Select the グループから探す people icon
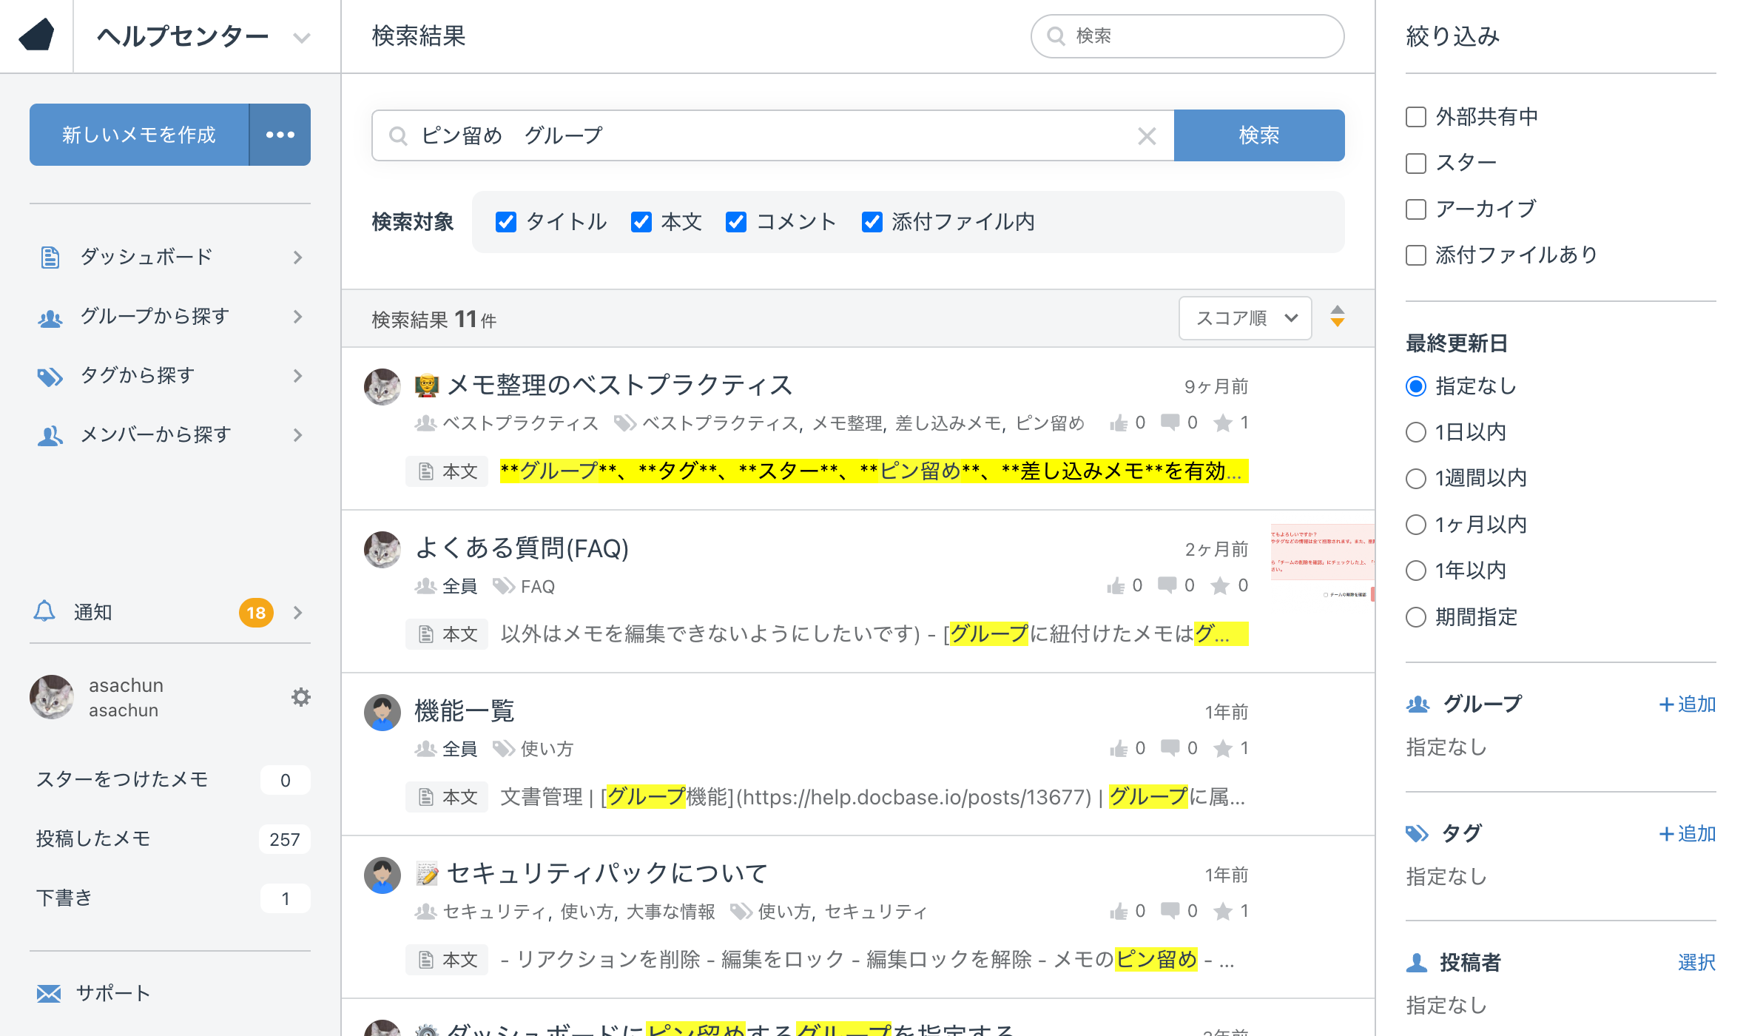The image size is (1746, 1036). (x=49, y=316)
